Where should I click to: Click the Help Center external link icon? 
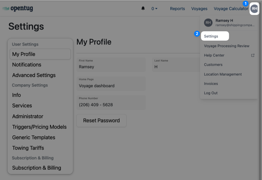[253, 55]
